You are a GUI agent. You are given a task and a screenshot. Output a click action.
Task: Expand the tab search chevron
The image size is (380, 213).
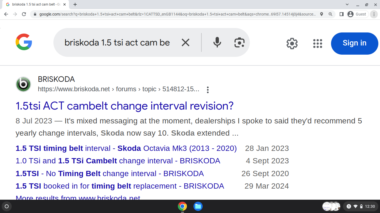click(x=347, y=4)
